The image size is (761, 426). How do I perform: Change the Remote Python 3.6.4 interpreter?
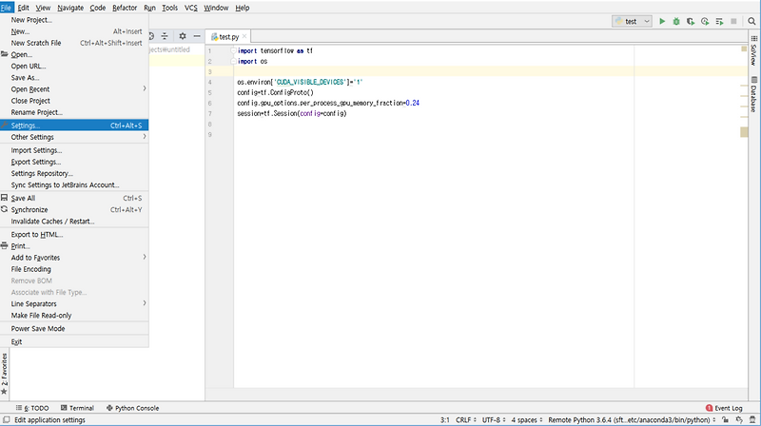tap(632, 420)
